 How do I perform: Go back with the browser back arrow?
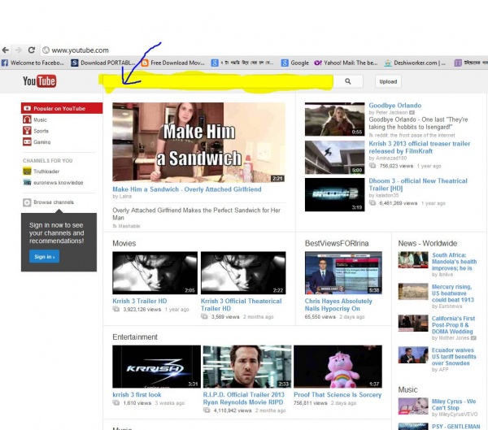(6, 50)
